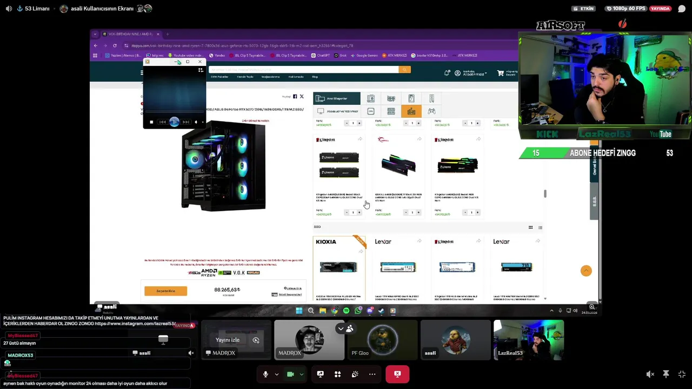This screenshot has width=692, height=389.
Task: Open the 53 Limanı channel name
Action: pyautogui.click(x=37, y=9)
